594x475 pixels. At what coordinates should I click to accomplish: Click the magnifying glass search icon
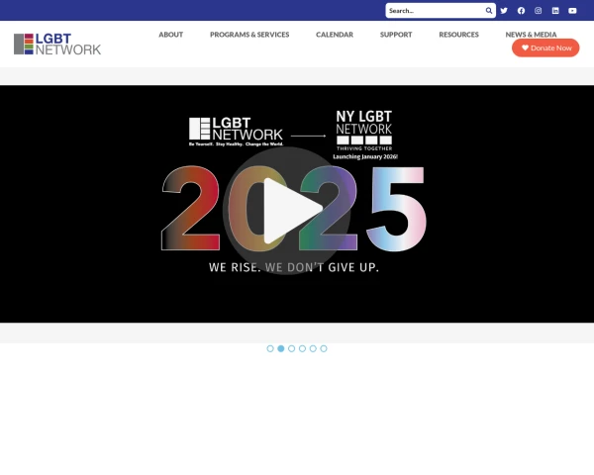point(489,11)
